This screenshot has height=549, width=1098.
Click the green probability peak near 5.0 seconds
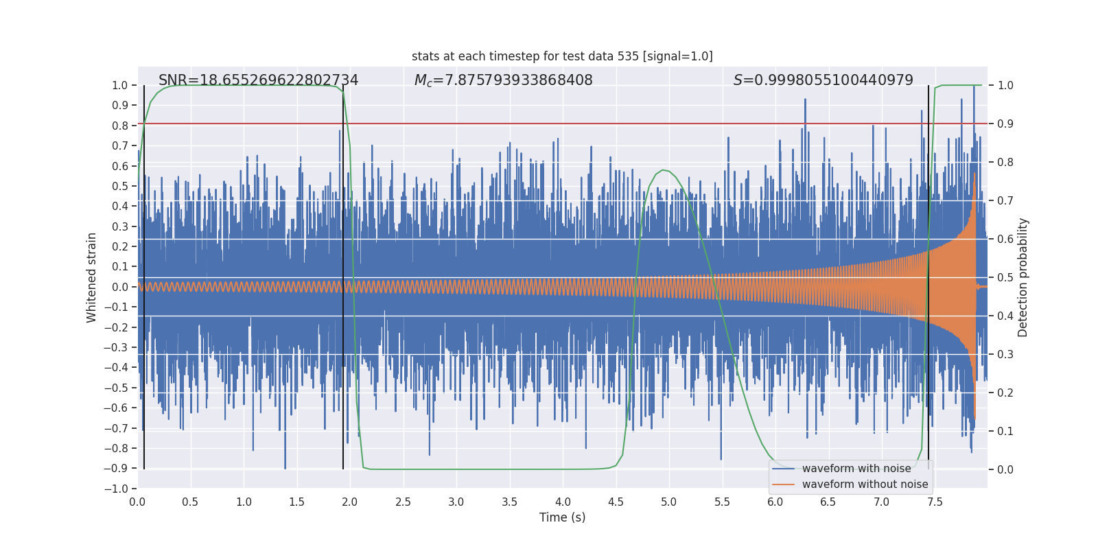[663, 170]
